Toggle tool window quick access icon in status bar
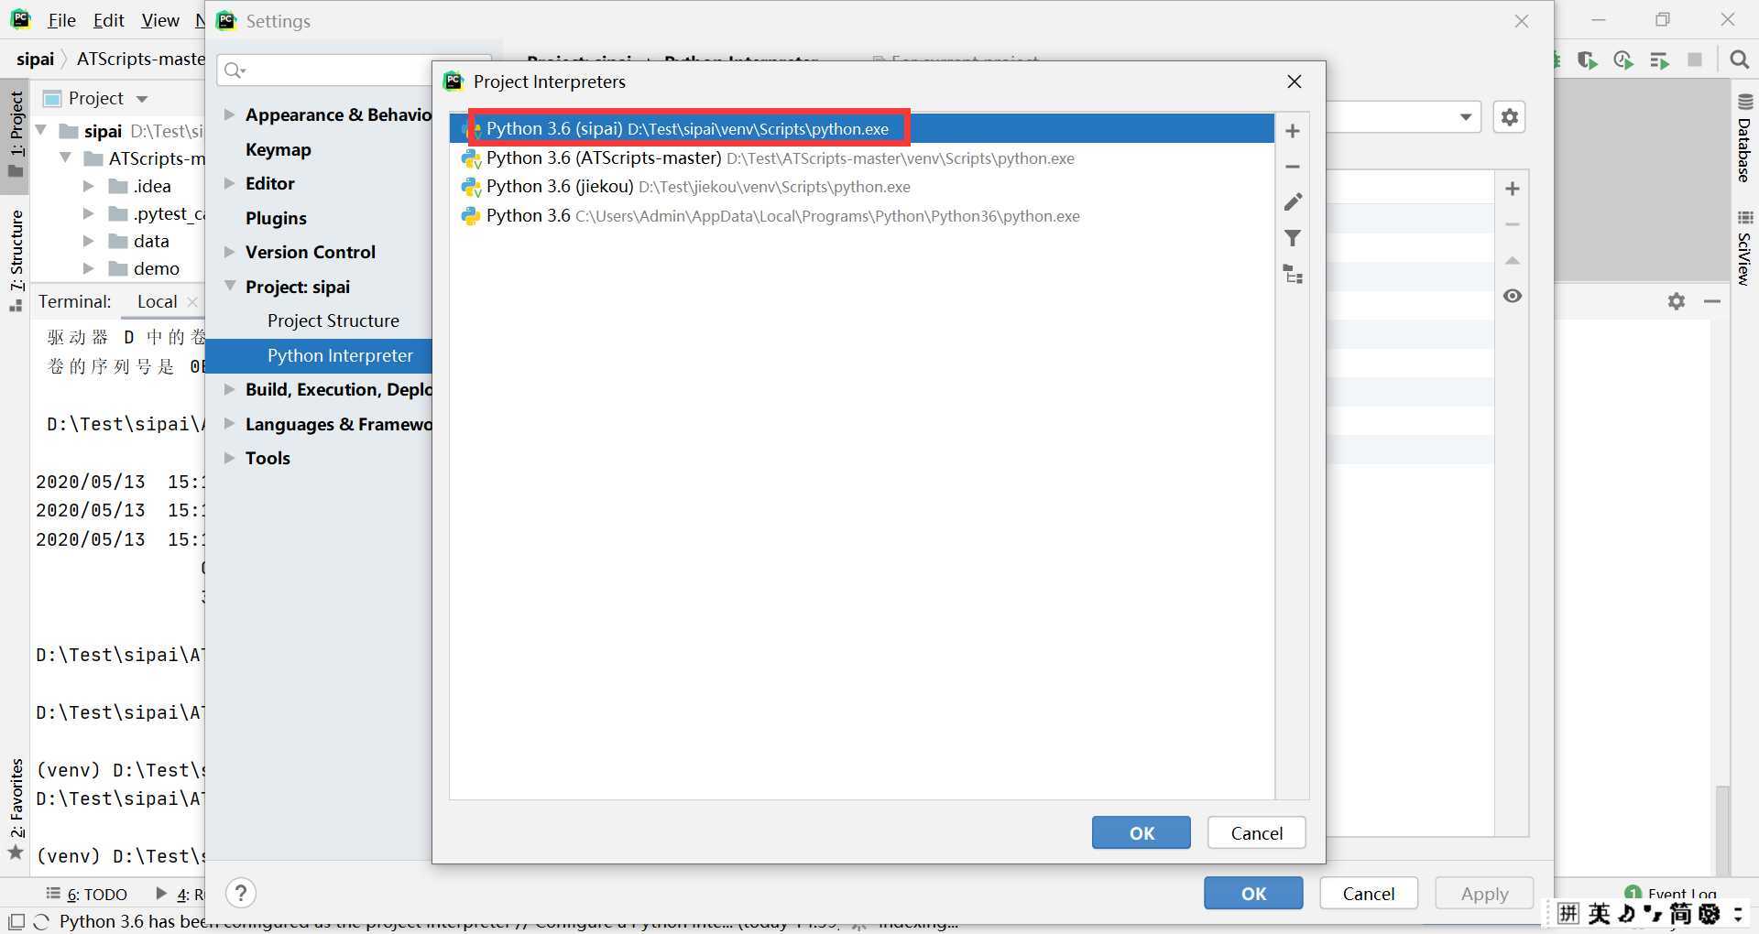The image size is (1759, 934). [x=16, y=921]
